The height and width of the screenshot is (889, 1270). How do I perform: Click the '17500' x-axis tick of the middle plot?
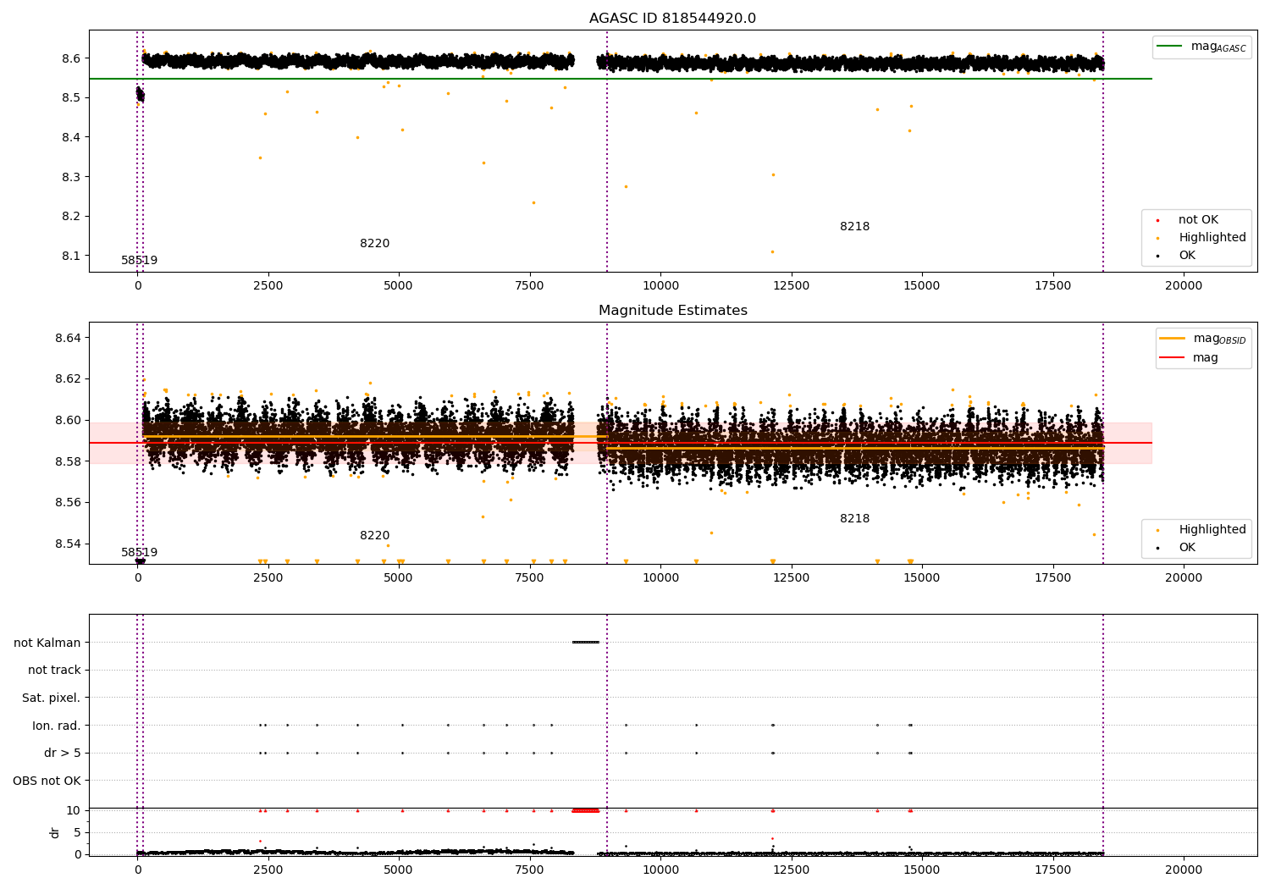1052,578
